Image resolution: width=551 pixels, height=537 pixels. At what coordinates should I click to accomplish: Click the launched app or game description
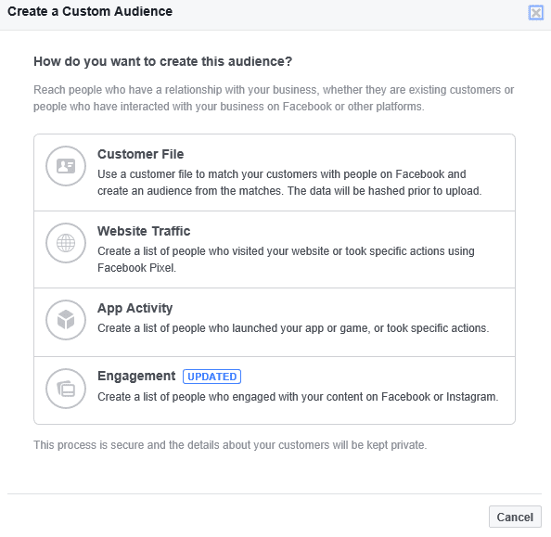tap(293, 328)
